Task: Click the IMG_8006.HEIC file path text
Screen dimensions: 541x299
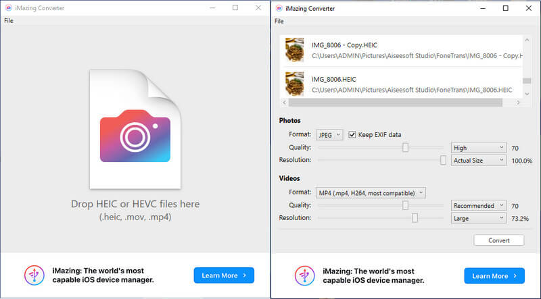Action: click(412, 90)
